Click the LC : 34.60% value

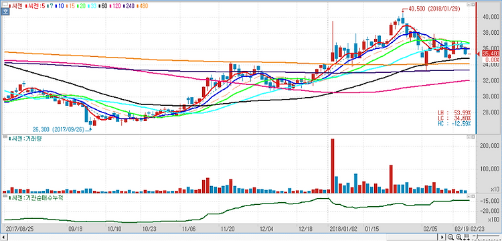tap(454, 118)
